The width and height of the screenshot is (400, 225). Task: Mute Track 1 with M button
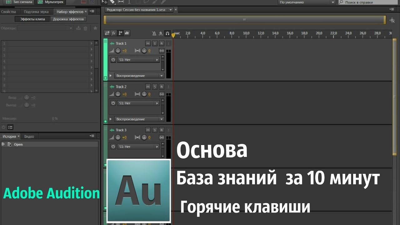148,43
